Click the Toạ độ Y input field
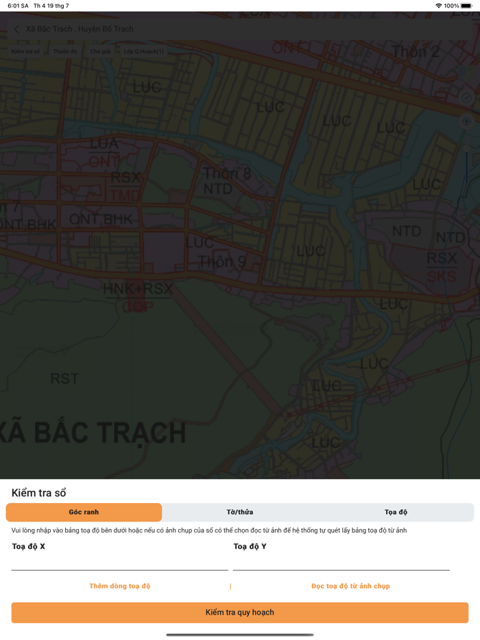Image resolution: width=480 pixels, height=640 pixels. (x=341, y=562)
